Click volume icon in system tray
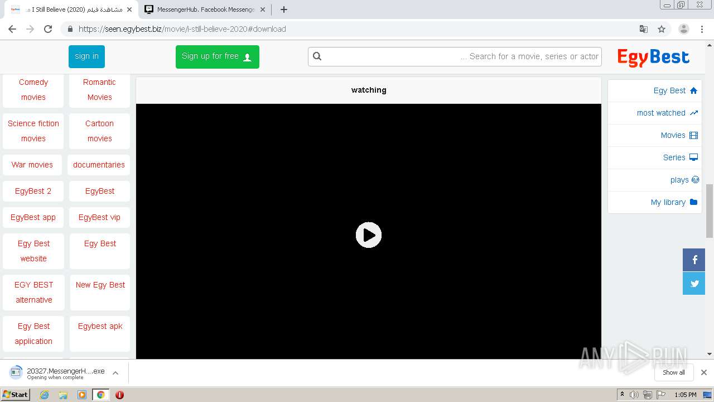 click(634, 395)
